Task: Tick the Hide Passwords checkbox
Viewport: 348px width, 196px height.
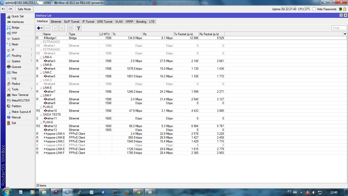Action: 314,9
